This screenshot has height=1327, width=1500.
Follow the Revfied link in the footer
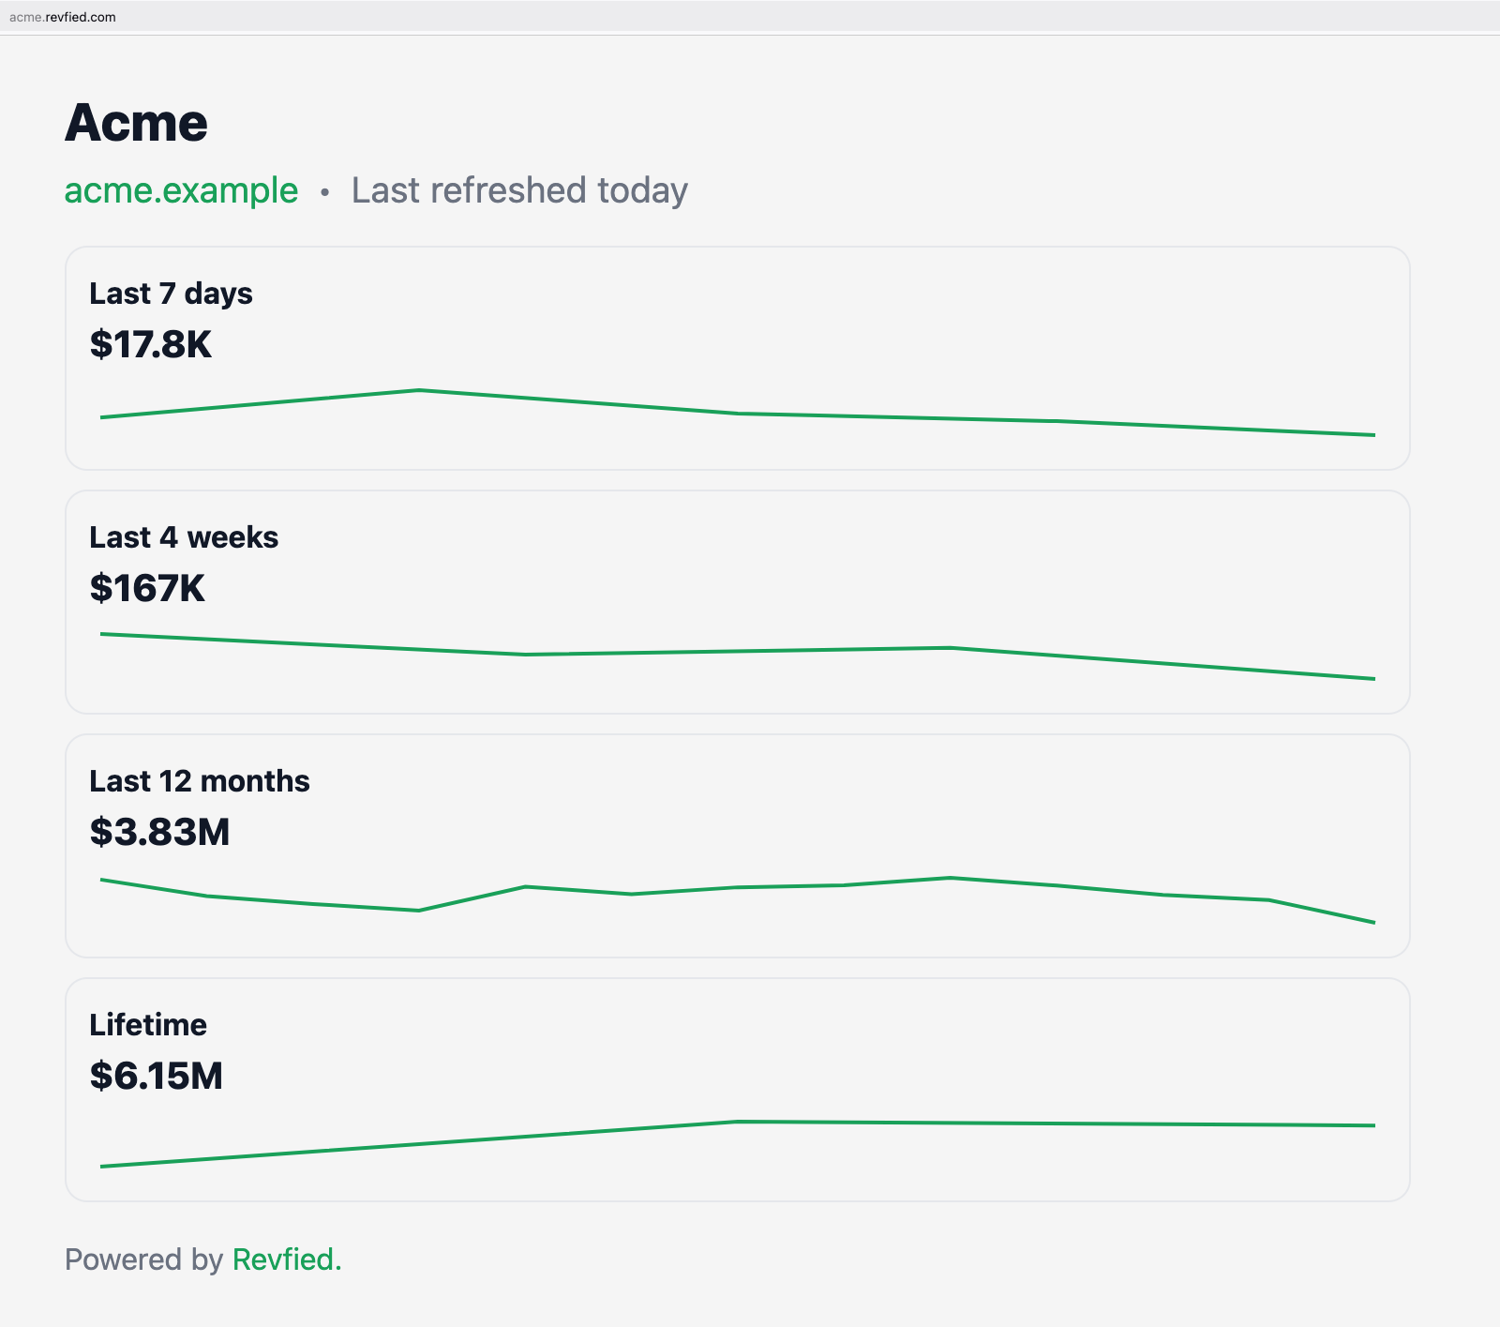(x=285, y=1259)
